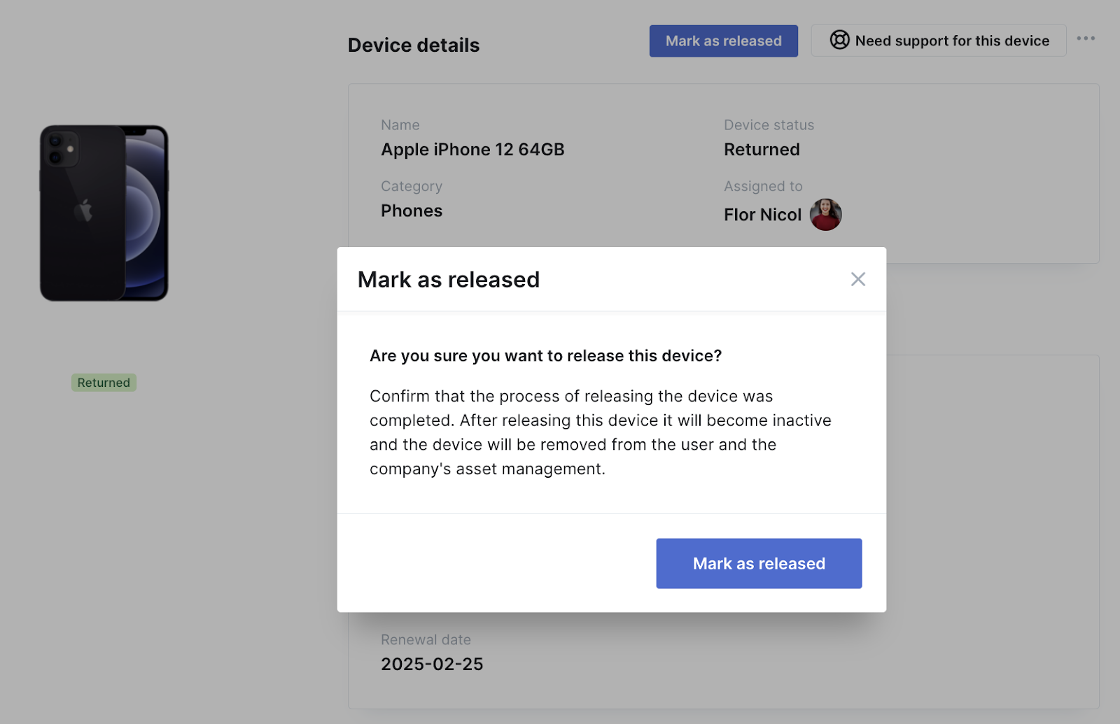Click the Returned device status value

coord(762,150)
